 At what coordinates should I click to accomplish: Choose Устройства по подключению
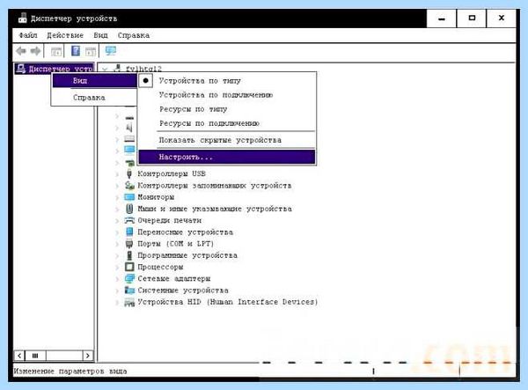[227, 95]
